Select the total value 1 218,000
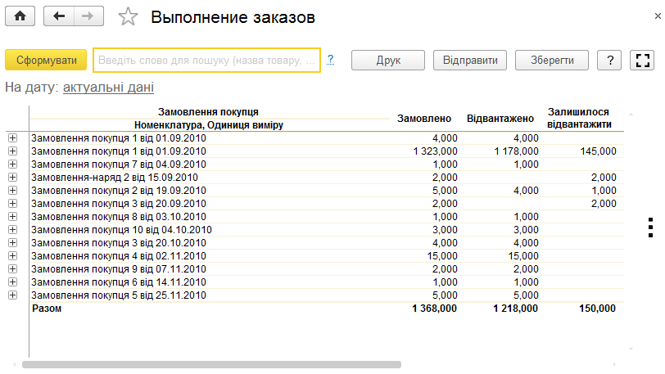This screenshot has width=665, height=374. 515,309
